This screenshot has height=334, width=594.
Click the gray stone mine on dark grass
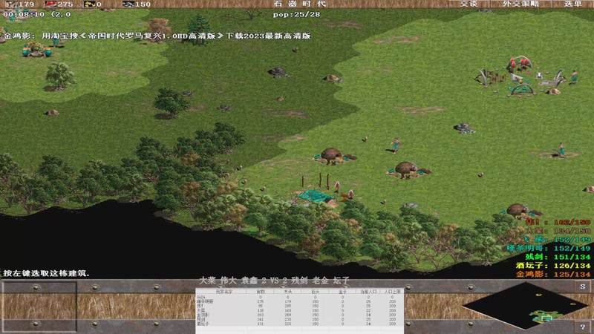tap(279, 72)
